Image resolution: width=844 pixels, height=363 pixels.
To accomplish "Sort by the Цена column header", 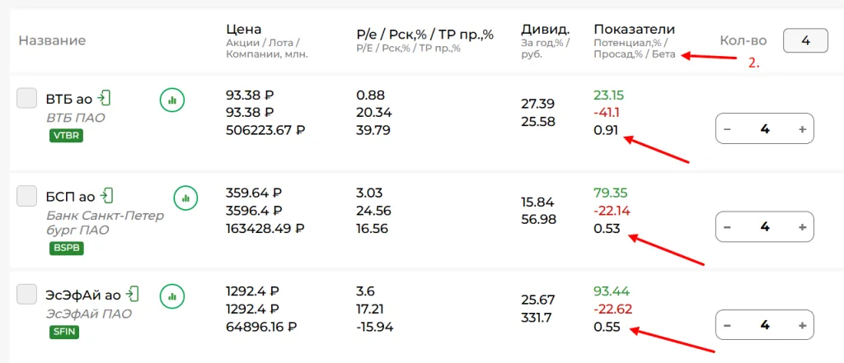I will pos(243,30).
